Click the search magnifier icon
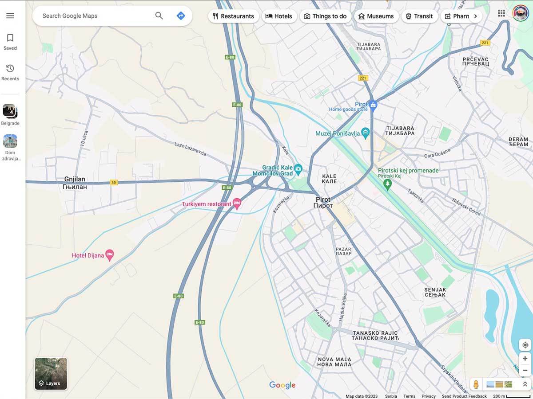 (159, 16)
